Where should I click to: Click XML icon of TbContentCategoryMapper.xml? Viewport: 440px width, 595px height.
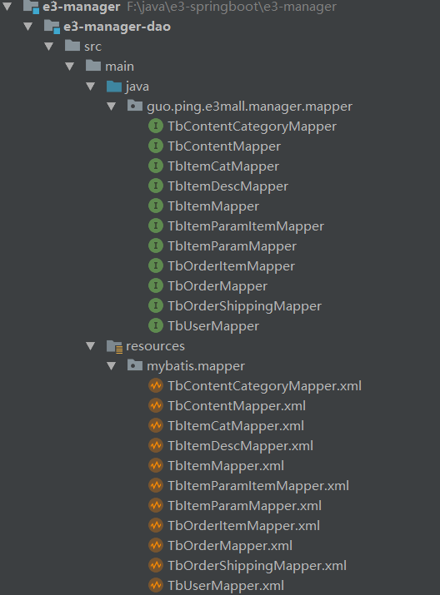click(x=156, y=385)
